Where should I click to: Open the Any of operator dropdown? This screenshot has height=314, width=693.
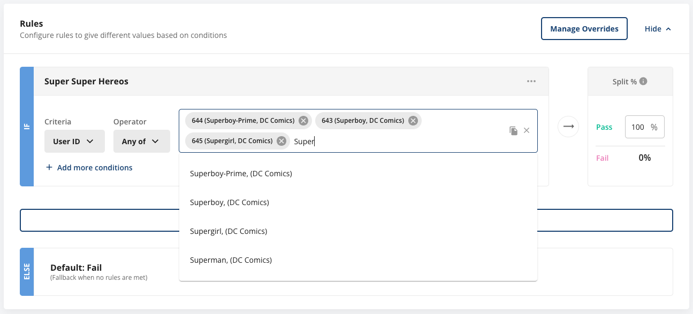141,141
